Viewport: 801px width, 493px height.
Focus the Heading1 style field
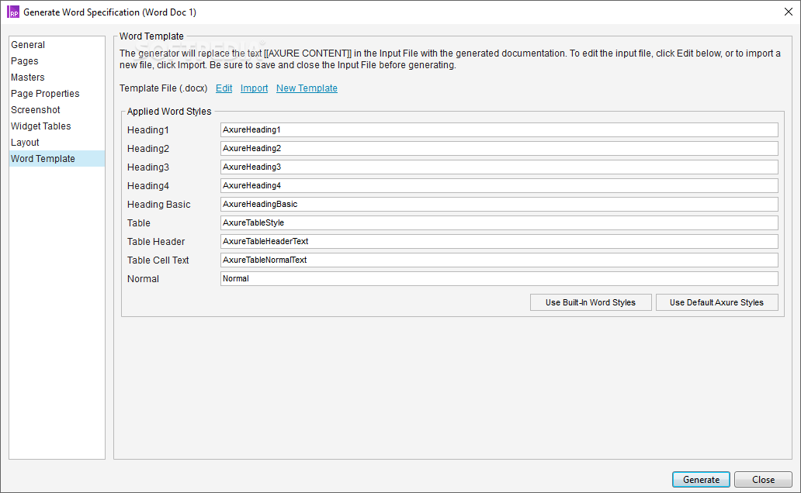[x=499, y=129]
